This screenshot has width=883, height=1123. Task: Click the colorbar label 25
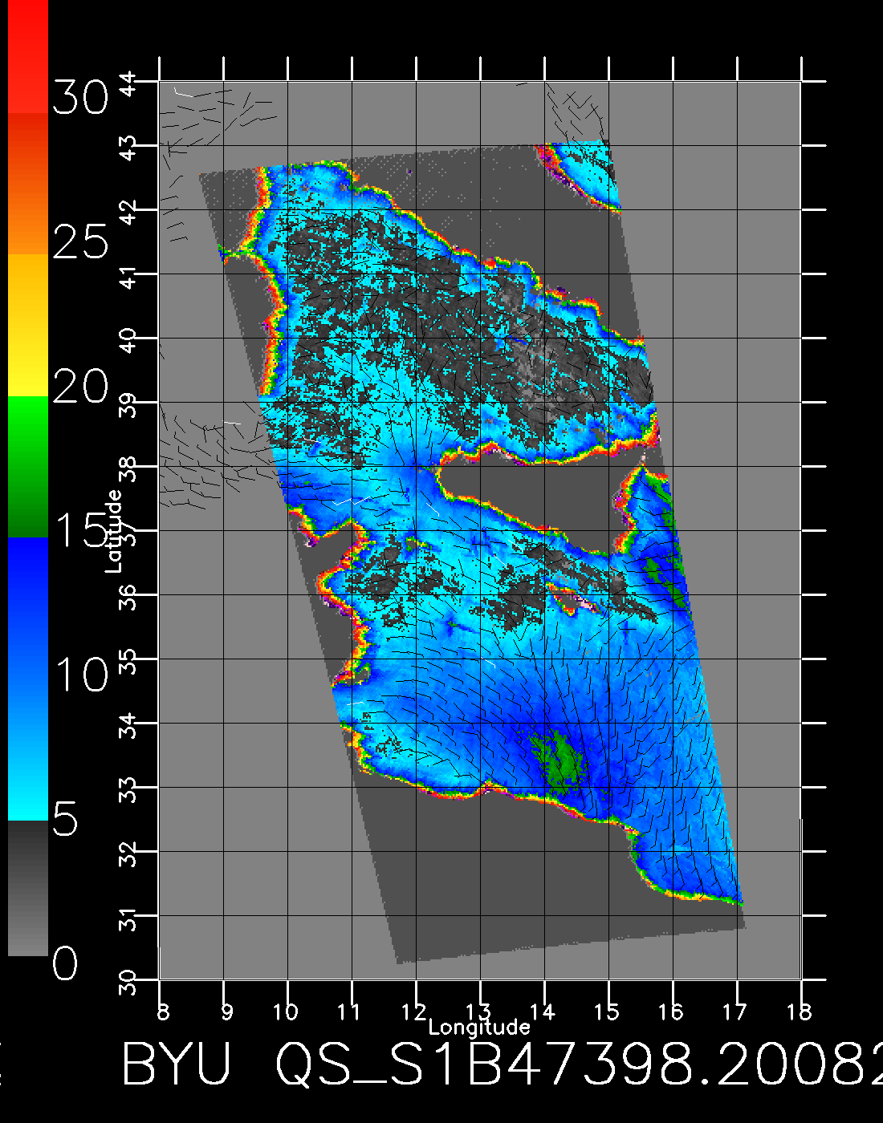(x=80, y=241)
